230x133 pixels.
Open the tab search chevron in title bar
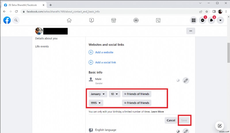click(x=200, y=3)
